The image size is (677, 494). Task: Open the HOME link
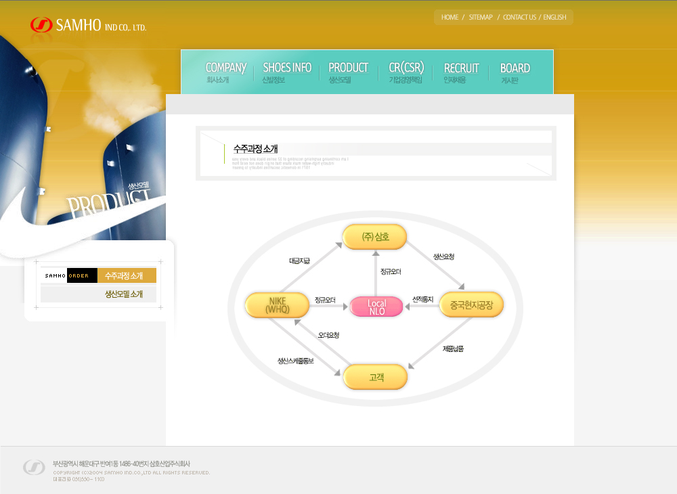click(450, 18)
